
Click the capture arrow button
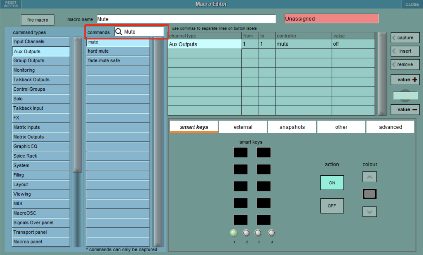click(x=405, y=38)
